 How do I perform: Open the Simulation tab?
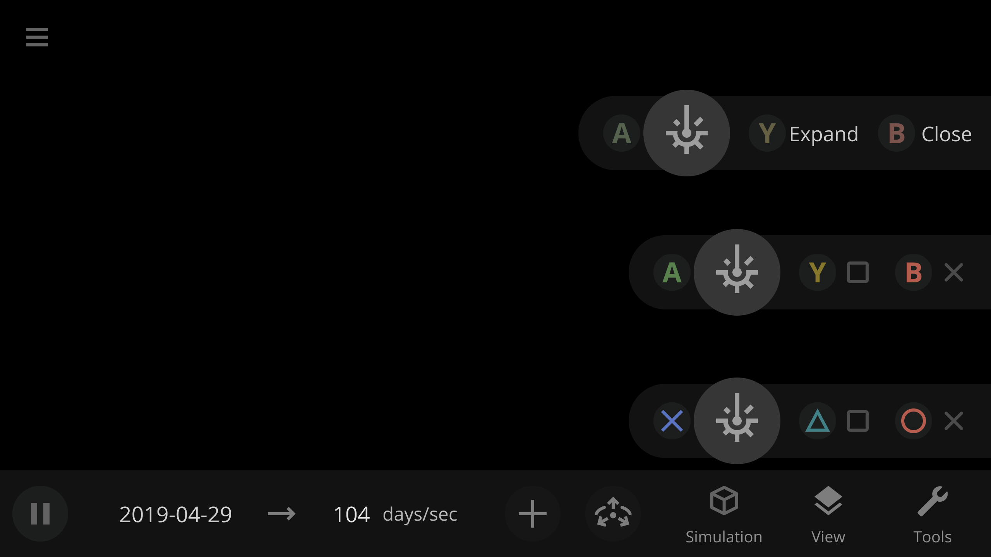[724, 515]
